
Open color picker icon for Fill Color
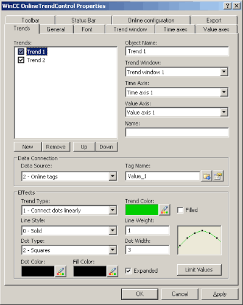coord(113,272)
